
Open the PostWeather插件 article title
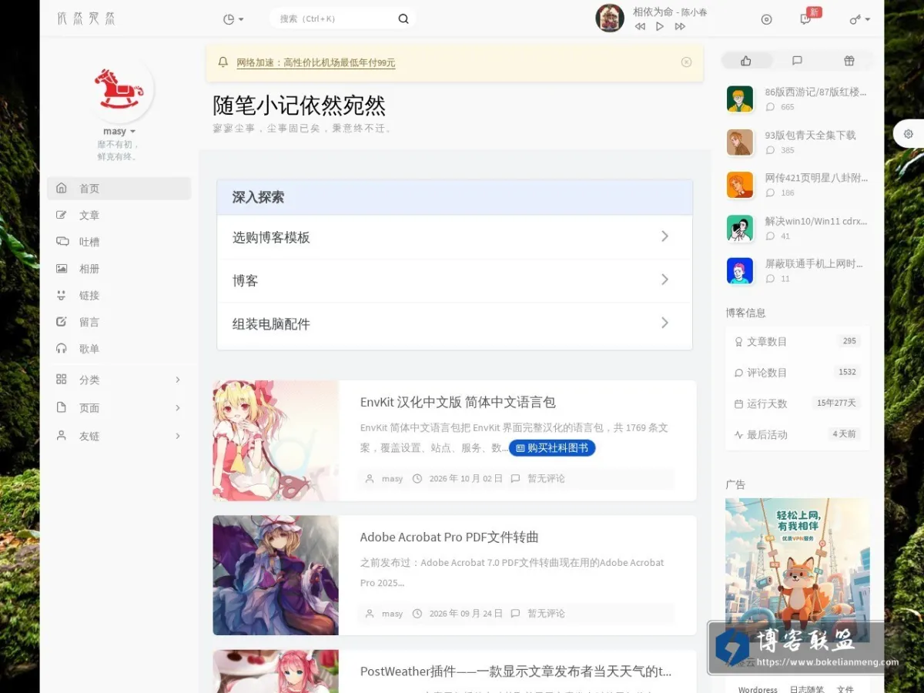coord(516,671)
